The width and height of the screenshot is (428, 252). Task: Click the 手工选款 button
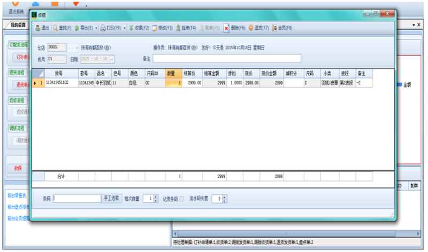pyautogui.click(x=112, y=199)
